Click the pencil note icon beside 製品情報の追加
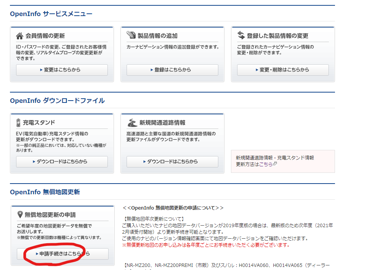The height and width of the screenshot is (270, 374). [x=131, y=35]
